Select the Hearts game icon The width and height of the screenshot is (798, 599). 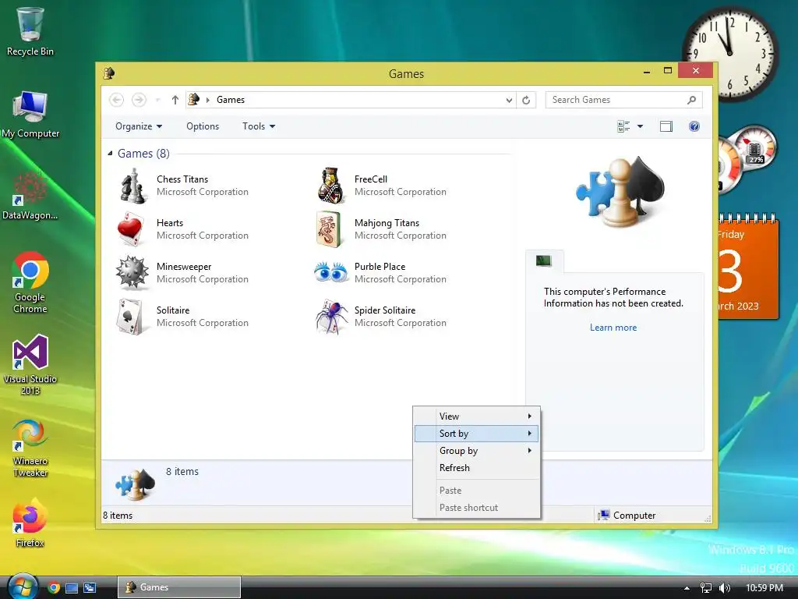click(130, 229)
